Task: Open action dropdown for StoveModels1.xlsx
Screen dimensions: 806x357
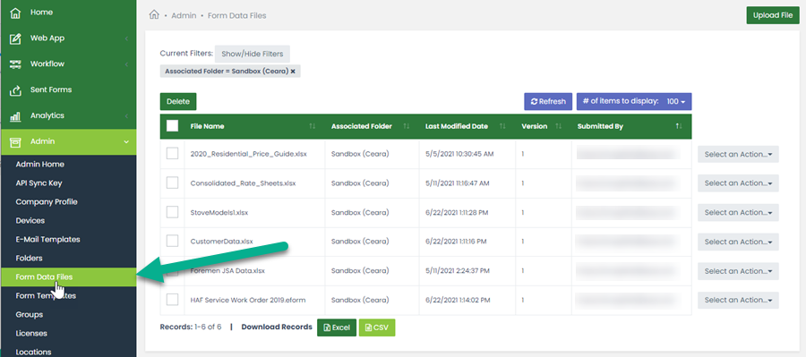Action: [738, 212]
